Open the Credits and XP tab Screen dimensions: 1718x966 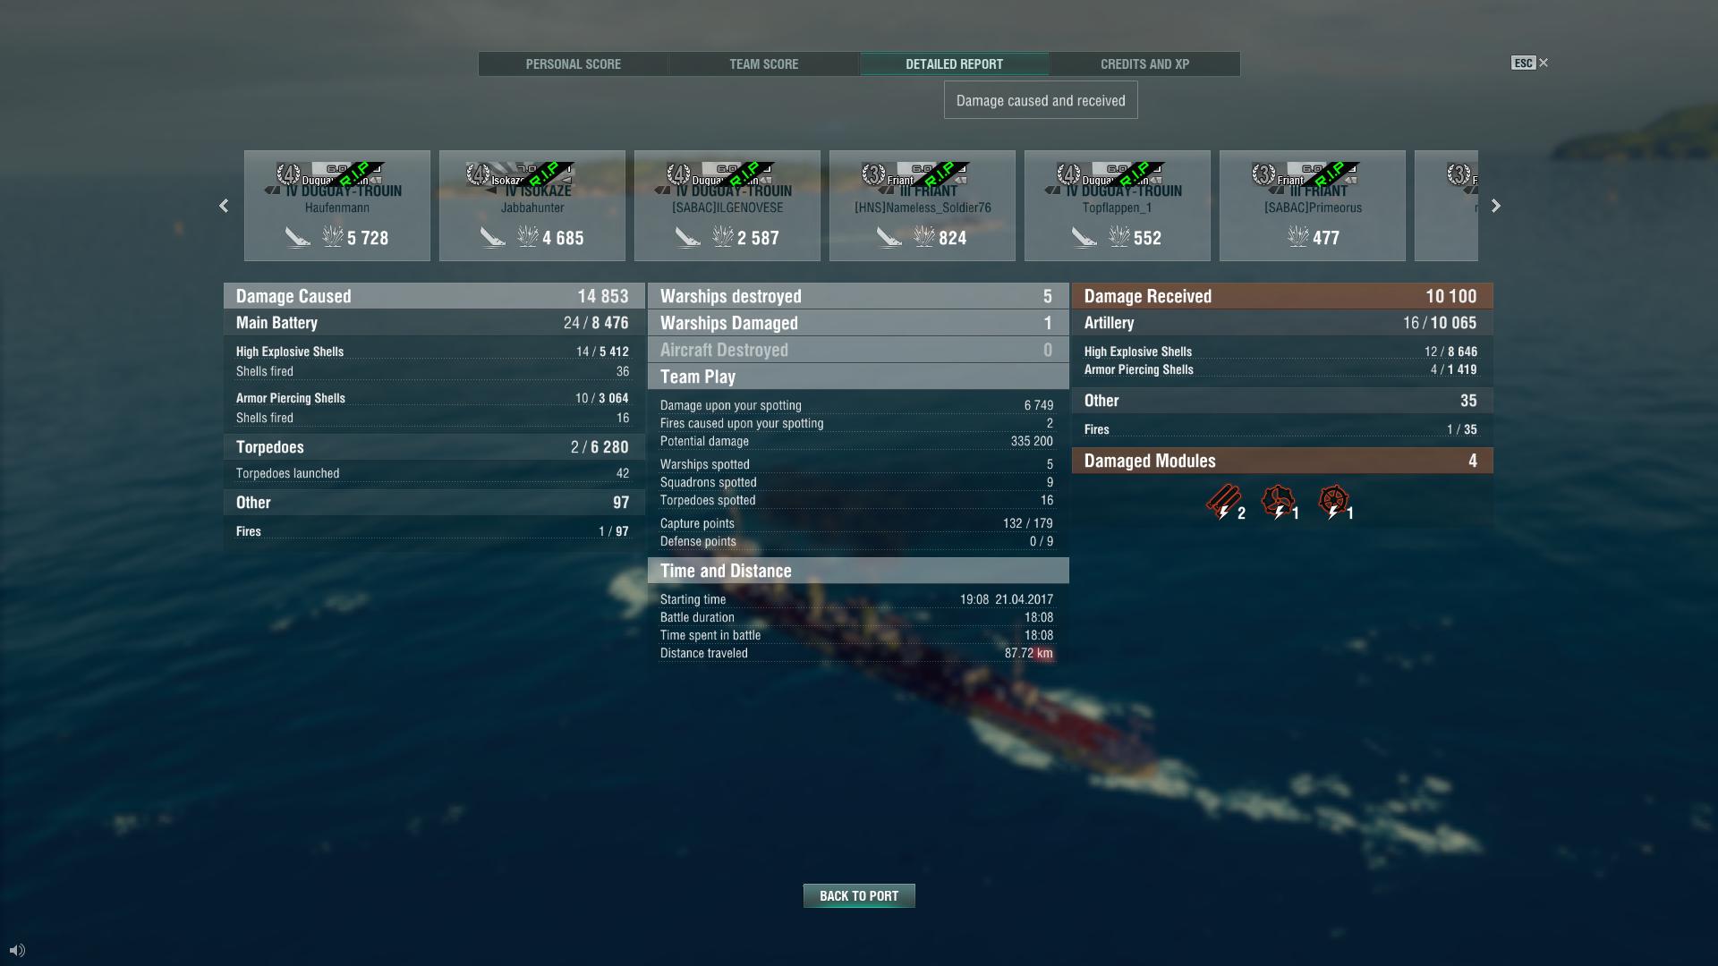tap(1144, 64)
